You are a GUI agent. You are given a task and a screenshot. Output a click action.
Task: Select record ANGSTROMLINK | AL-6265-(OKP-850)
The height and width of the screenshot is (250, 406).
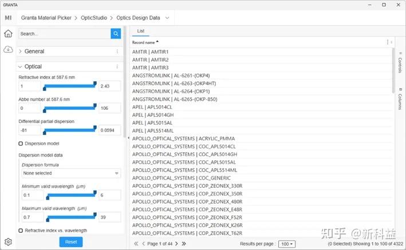(x=175, y=99)
